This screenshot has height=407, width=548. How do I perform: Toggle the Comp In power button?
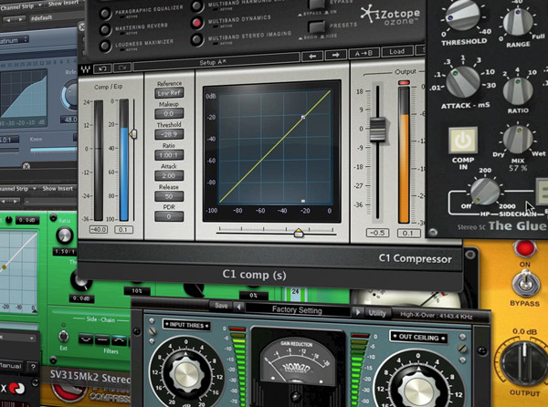click(463, 141)
